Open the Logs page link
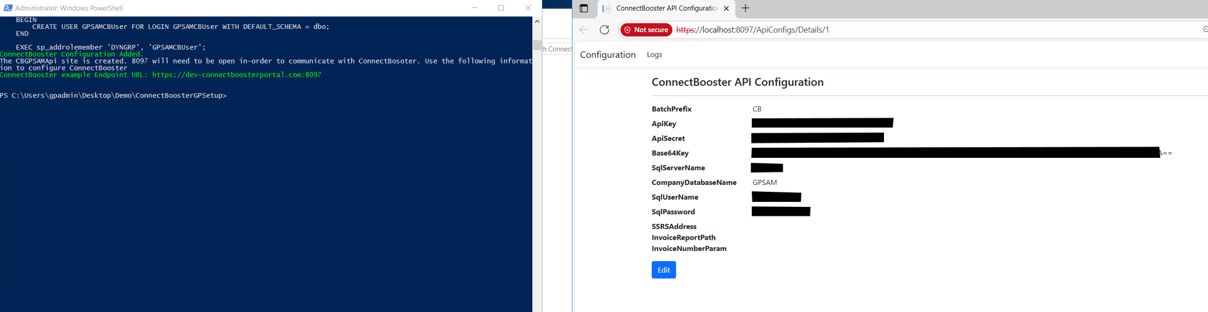 pos(654,55)
